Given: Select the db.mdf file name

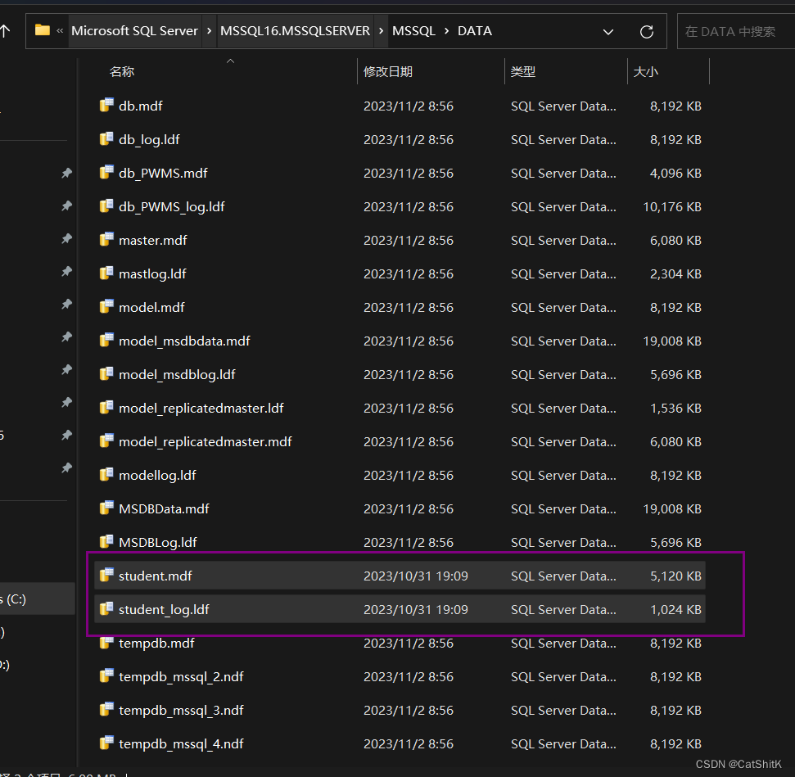Looking at the screenshot, I should [x=141, y=106].
